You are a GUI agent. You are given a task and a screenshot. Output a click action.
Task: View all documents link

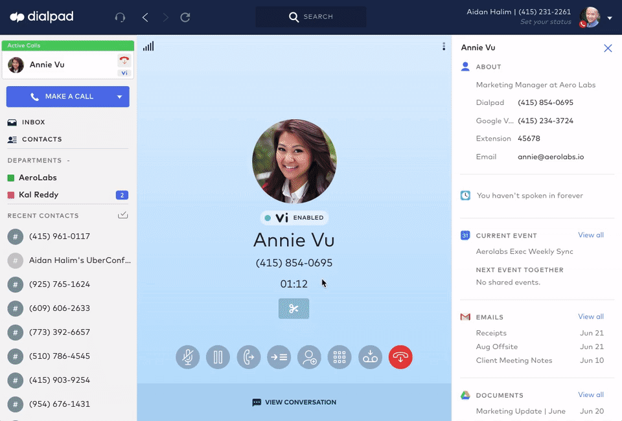click(x=591, y=394)
